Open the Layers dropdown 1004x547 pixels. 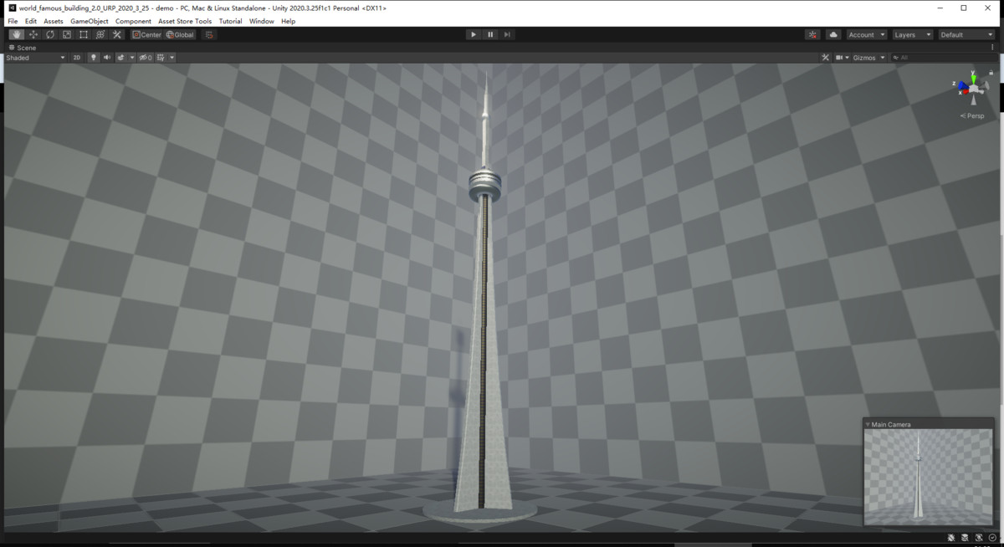911,34
